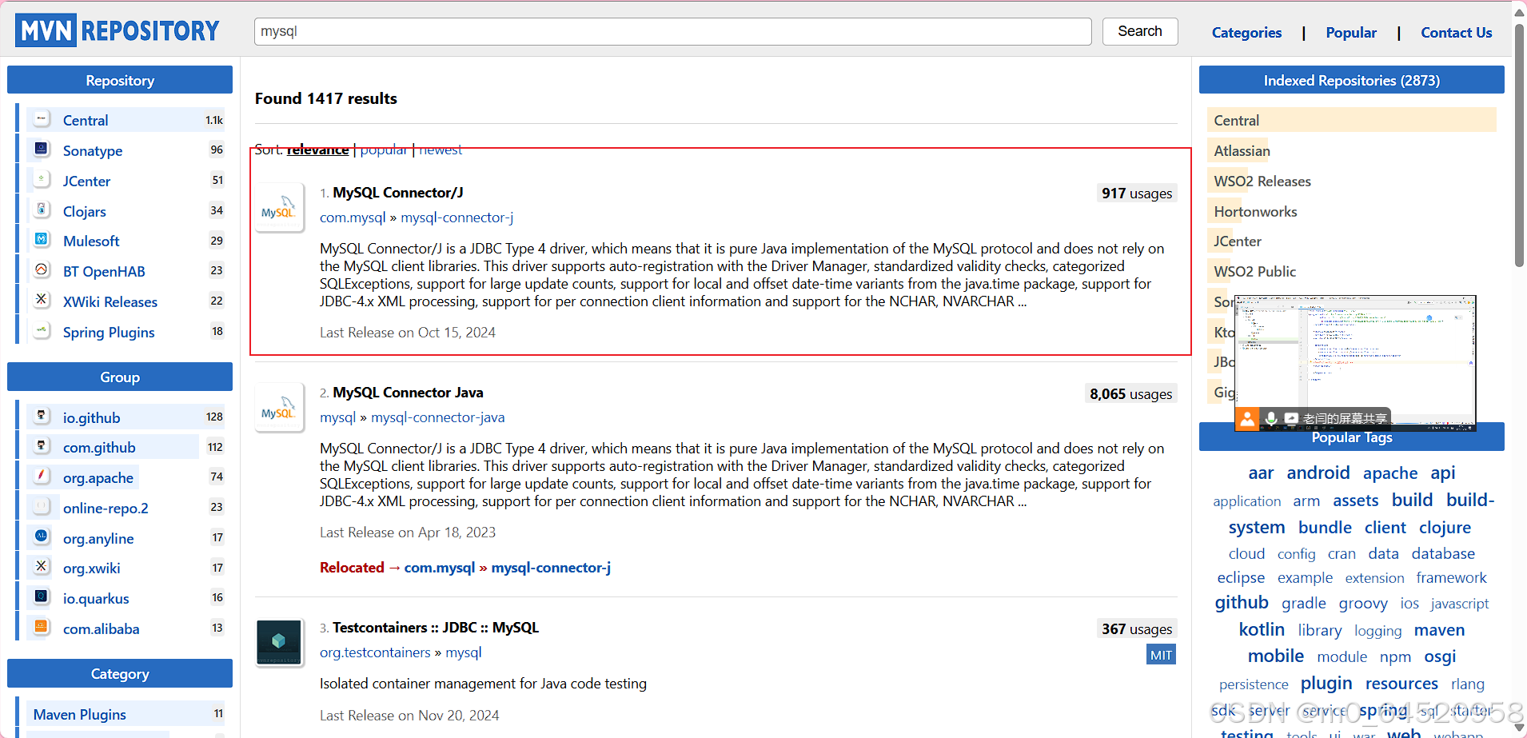Filter by the Central repository link
Image resolution: width=1527 pixels, height=738 pixels.
86,120
